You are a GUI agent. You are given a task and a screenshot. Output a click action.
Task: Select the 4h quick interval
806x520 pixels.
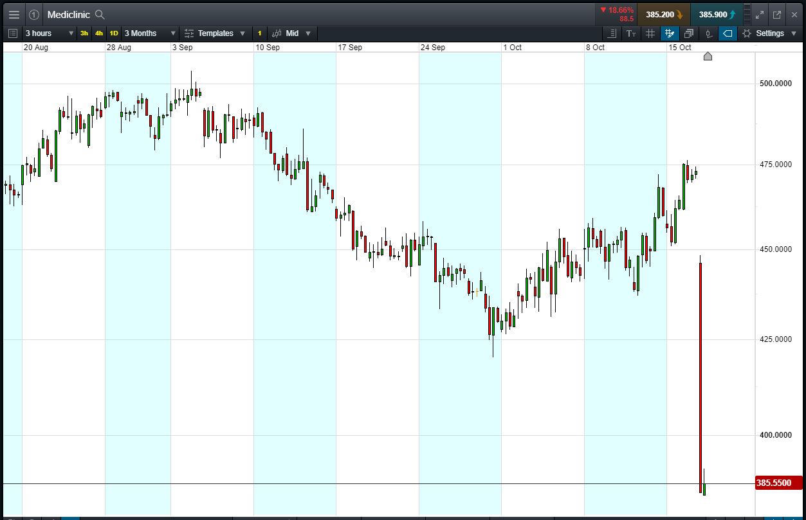coord(99,33)
